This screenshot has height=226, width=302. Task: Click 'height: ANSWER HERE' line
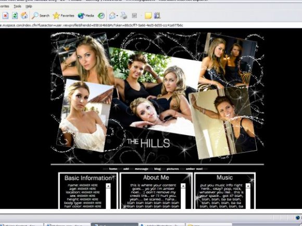click(x=83, y=200)
